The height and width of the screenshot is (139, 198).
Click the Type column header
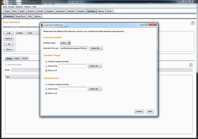tap(34, 33)
